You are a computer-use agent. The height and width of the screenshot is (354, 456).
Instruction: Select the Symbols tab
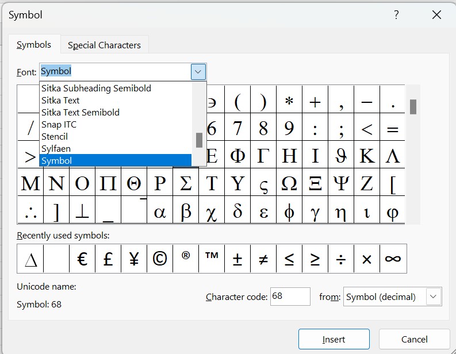click(x=34, y=44)
